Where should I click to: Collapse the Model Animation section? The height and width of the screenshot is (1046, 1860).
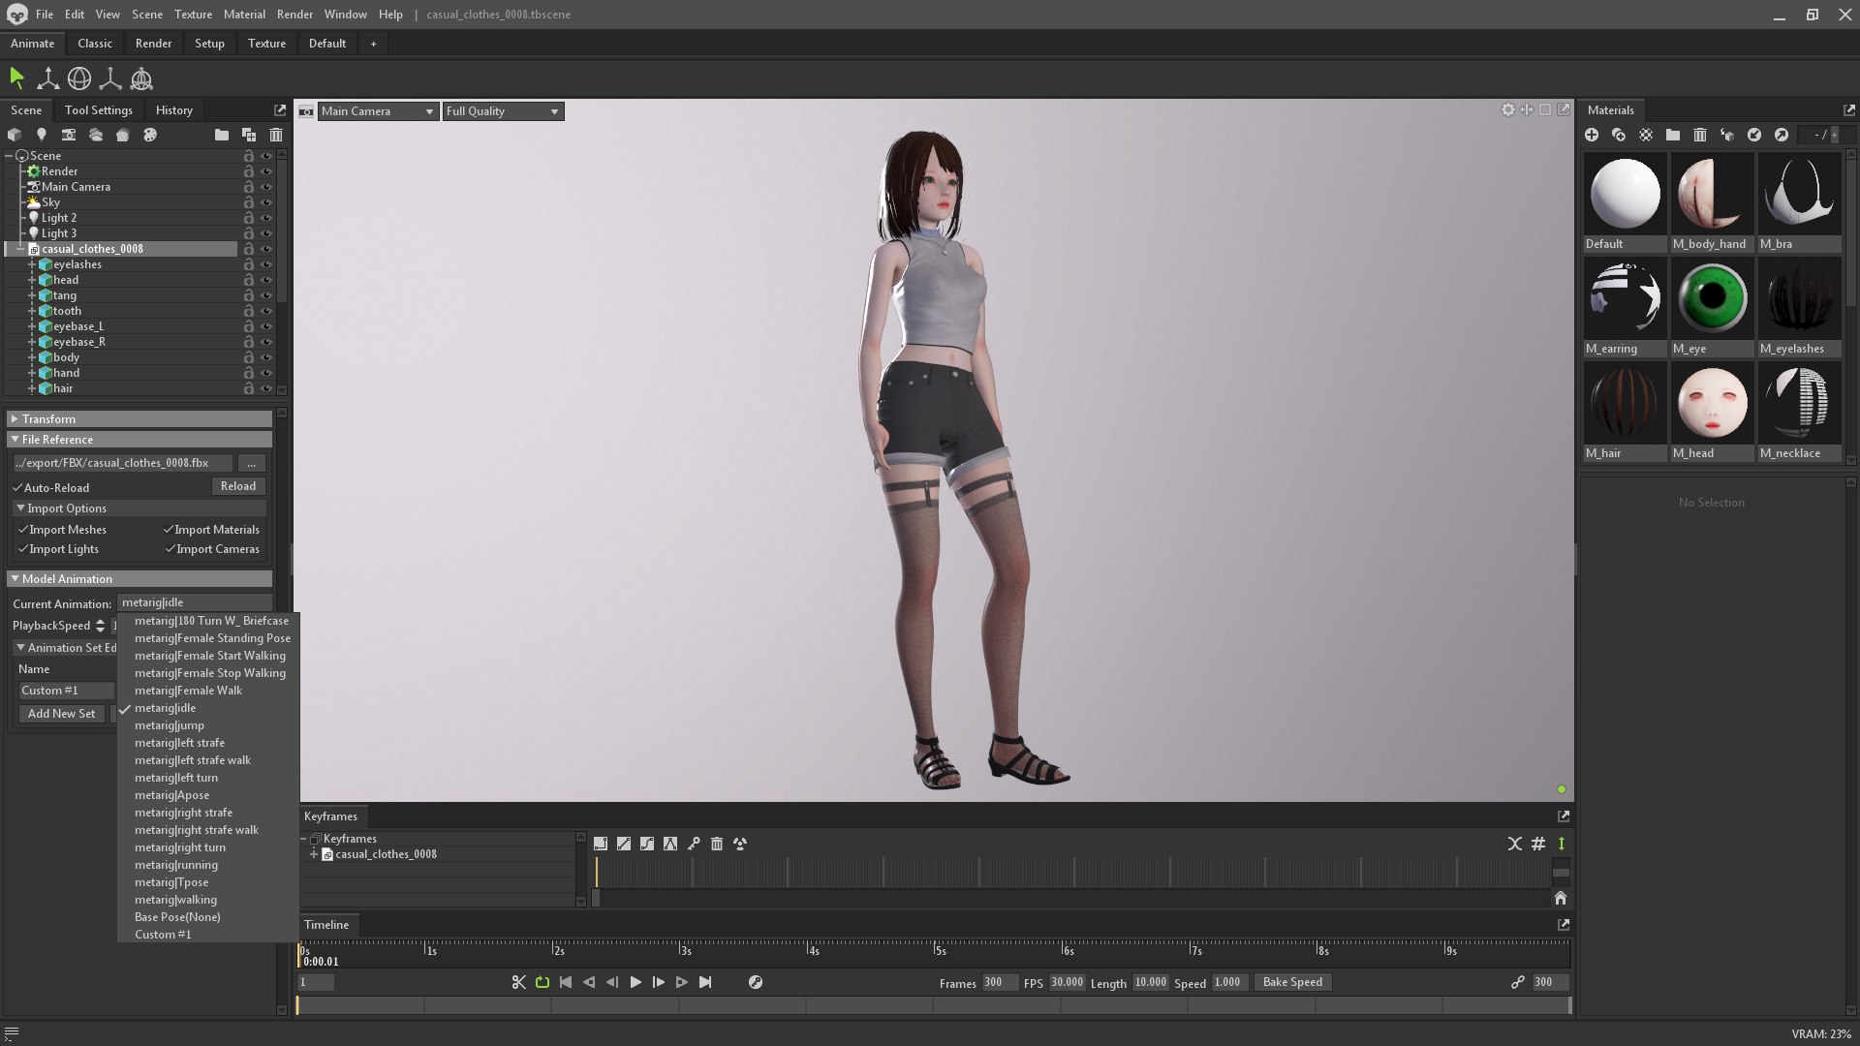point(139,578)
